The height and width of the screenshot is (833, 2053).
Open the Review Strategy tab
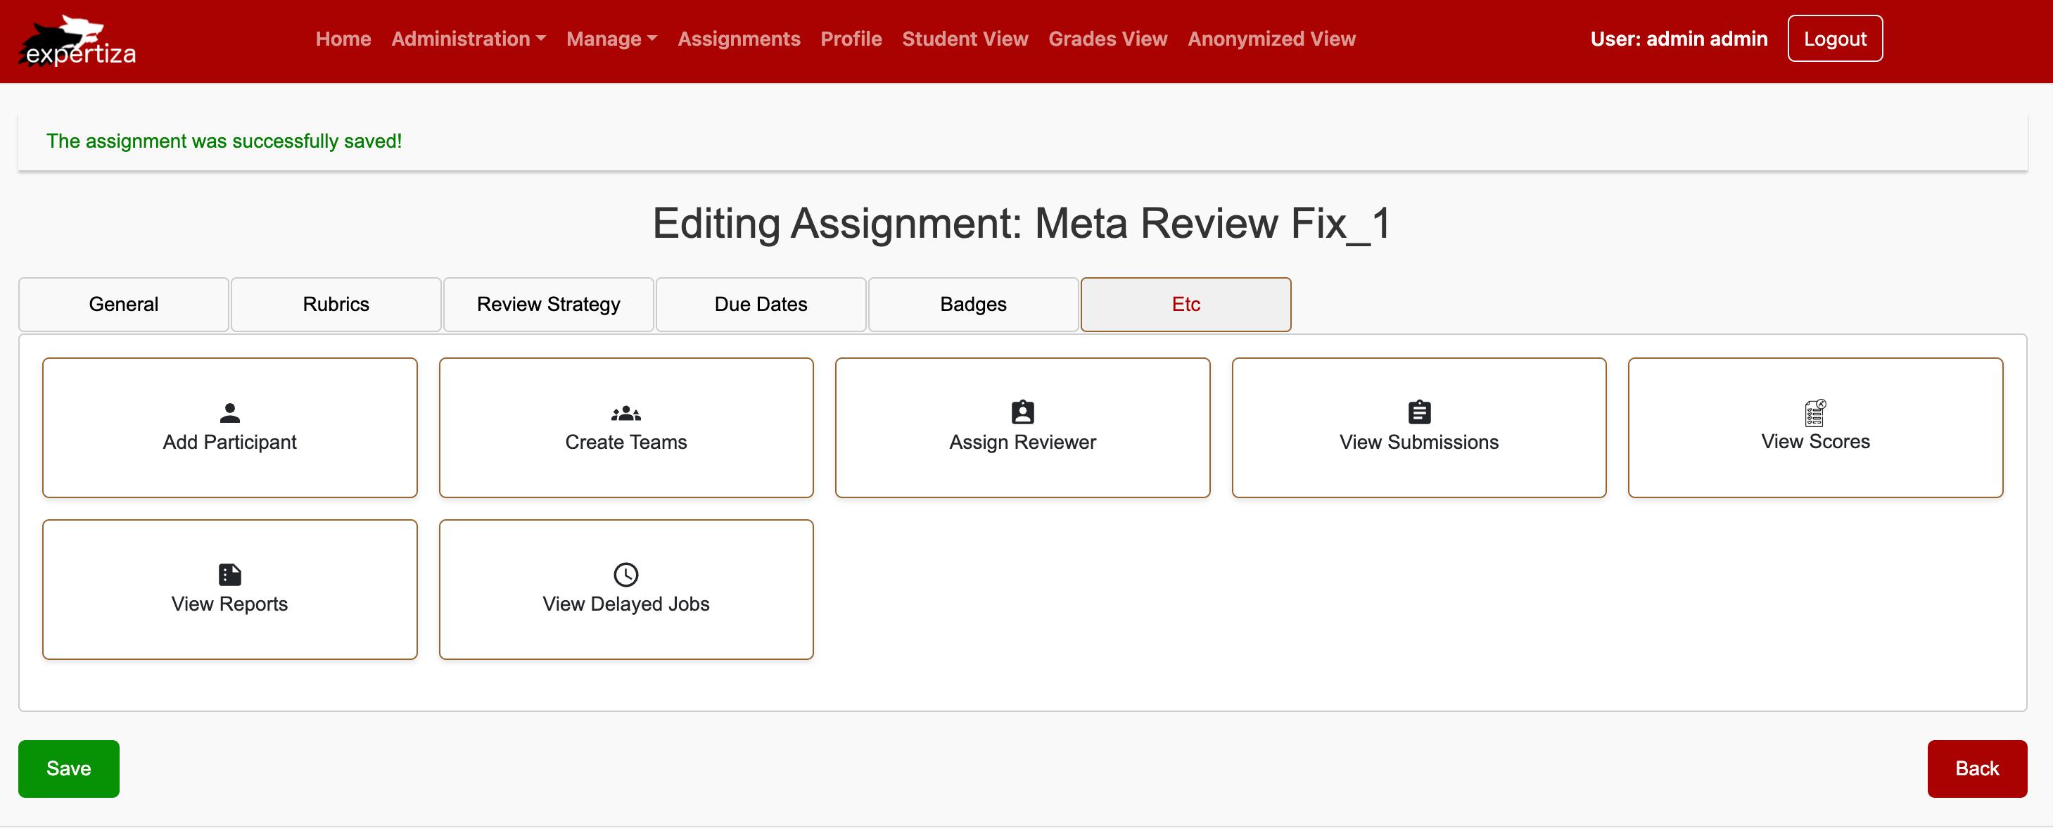coord(548,305)
